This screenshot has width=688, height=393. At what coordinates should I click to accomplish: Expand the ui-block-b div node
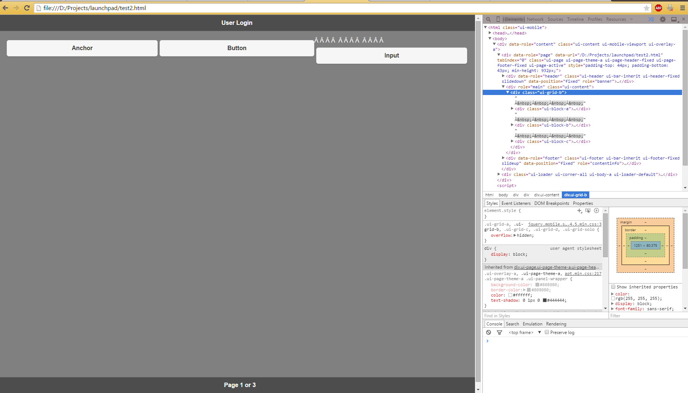point(512,125)
